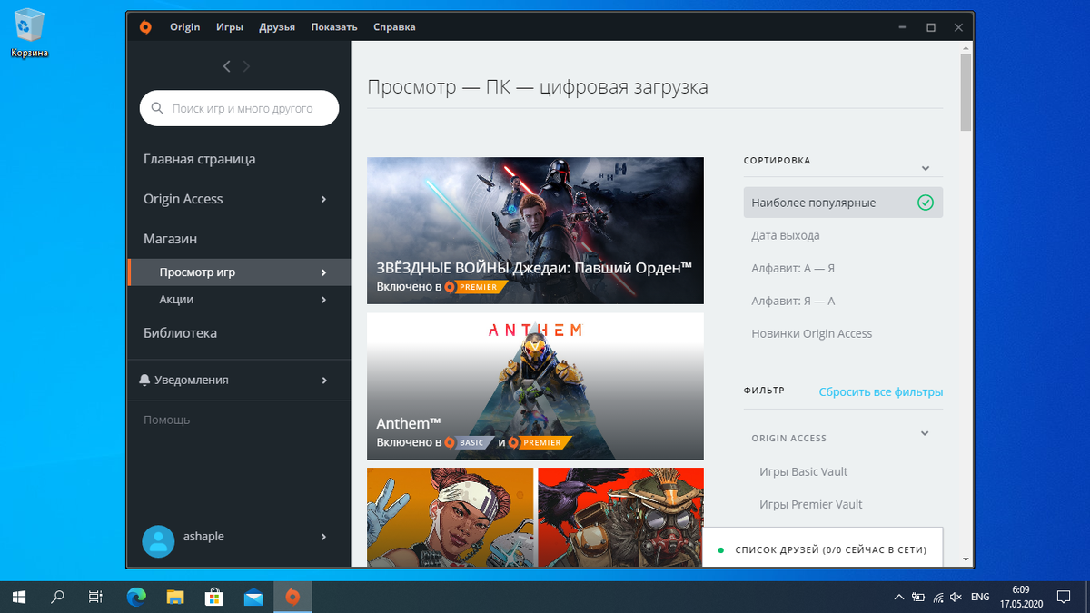Viewport: 1090px width, 613px height.
Task: Open the Windows Start menu
Action: [x=18, y=597]
